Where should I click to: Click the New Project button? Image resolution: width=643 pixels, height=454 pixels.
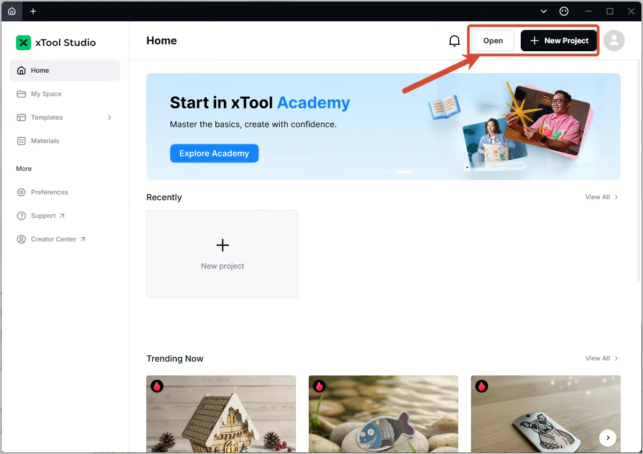(x=559, y=41)
